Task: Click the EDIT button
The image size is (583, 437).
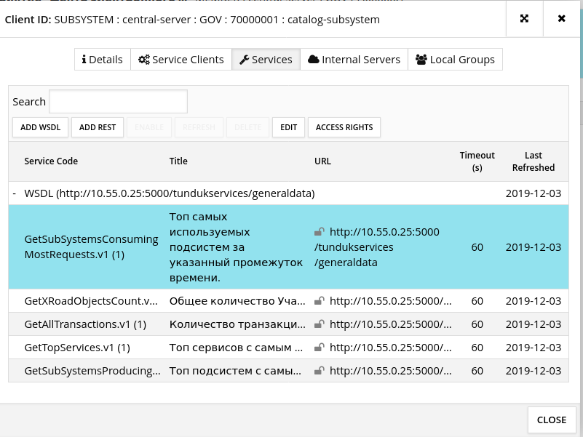Action: click(289, 127)
